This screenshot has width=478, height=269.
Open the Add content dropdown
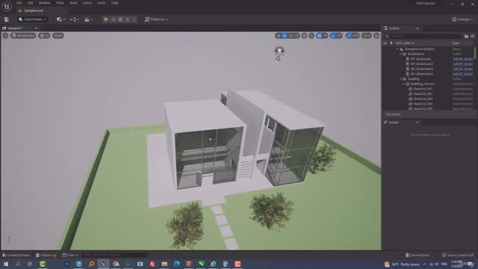[60, 19]
